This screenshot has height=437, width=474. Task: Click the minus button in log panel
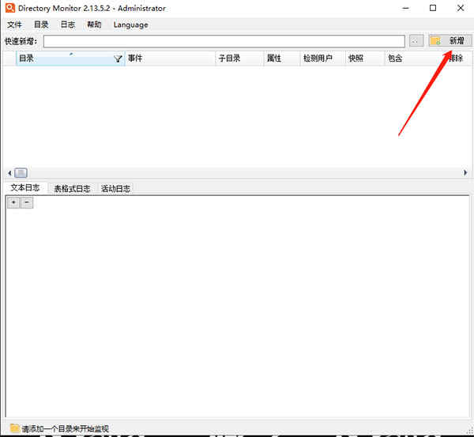click(27, 202)
